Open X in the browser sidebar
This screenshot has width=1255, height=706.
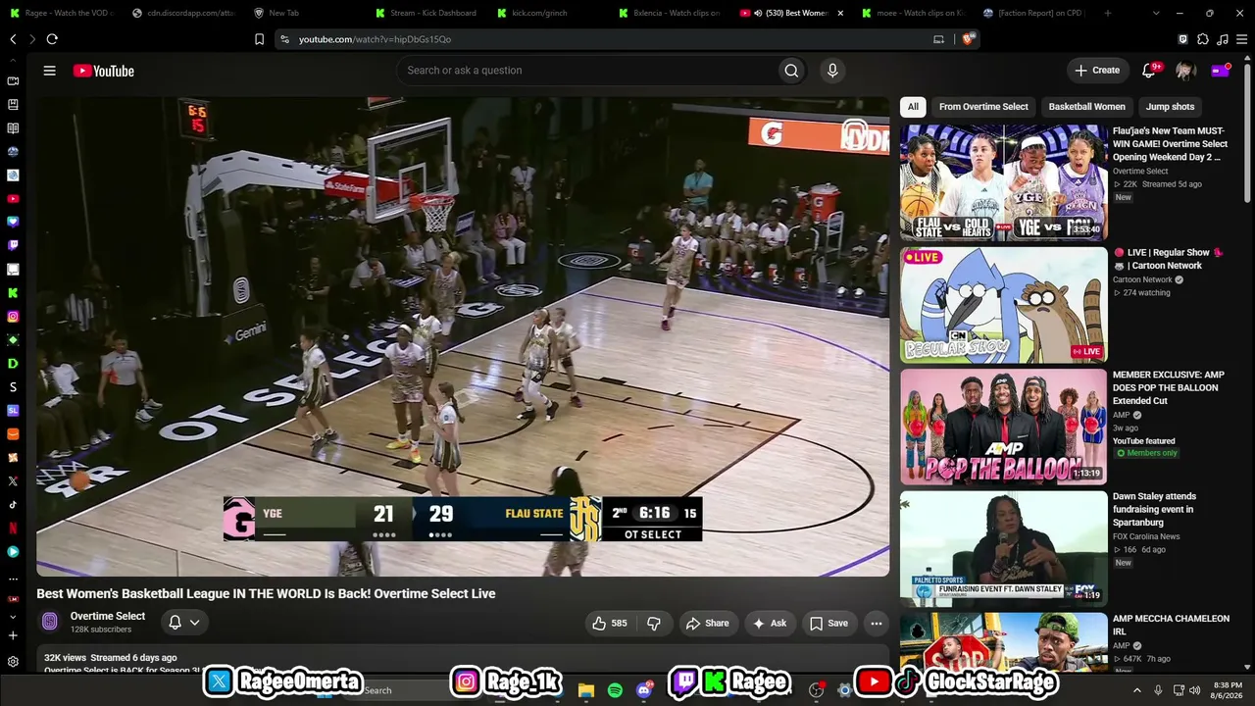point(13,481)
